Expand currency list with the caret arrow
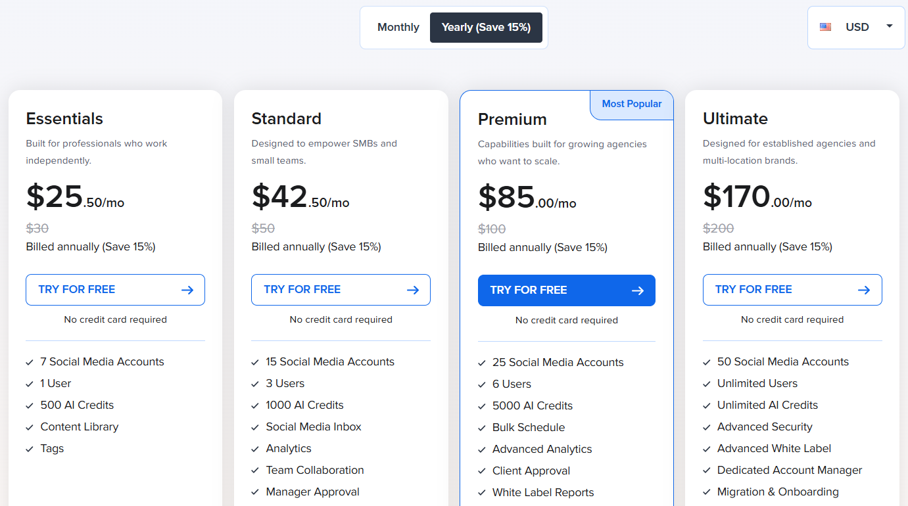The image size is (908, 506). [890, 26]
